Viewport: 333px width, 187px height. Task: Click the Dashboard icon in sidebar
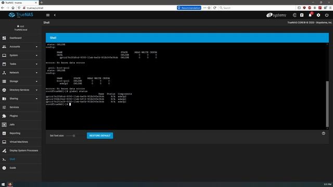click(4, 38)
